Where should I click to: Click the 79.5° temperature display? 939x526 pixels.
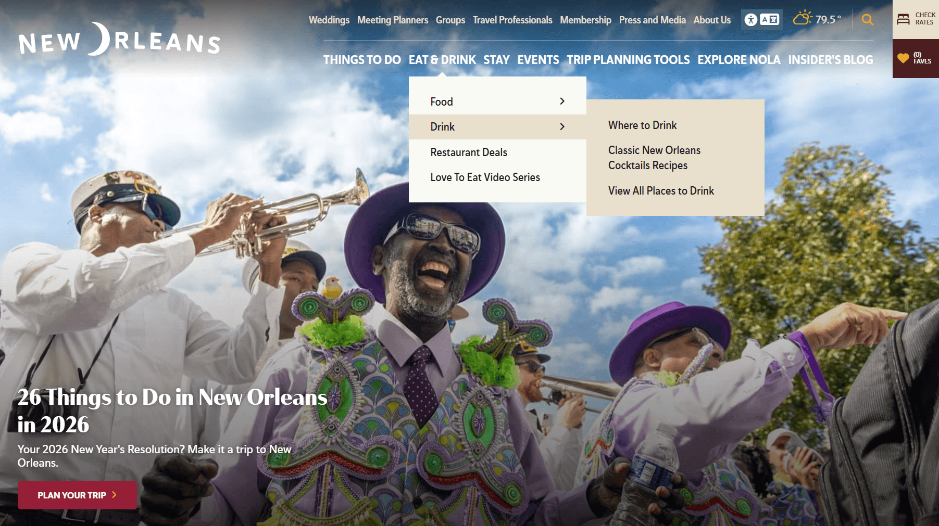click(x=829, y=20)
